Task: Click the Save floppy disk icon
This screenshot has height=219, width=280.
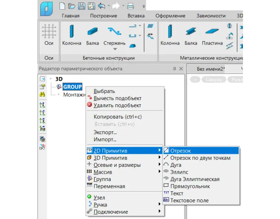Action: pos(82,6)
